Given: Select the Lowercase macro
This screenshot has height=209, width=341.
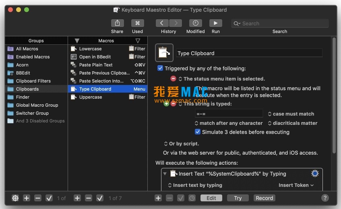Looking at the screenshot, I should (x=108, y=49).
